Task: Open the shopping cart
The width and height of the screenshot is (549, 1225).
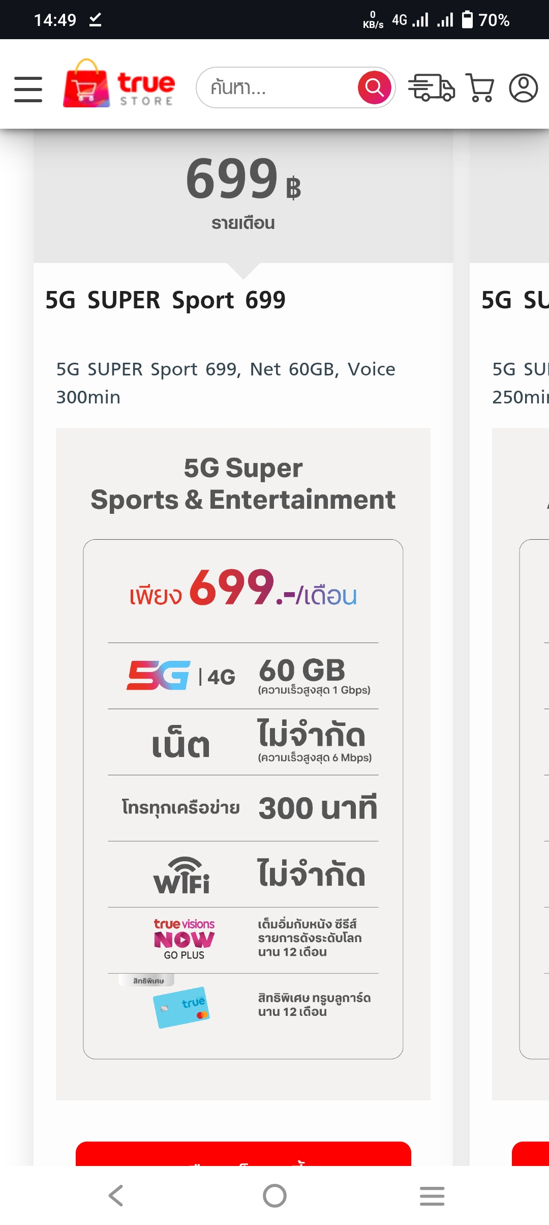Action: click(x=480, y=87)
